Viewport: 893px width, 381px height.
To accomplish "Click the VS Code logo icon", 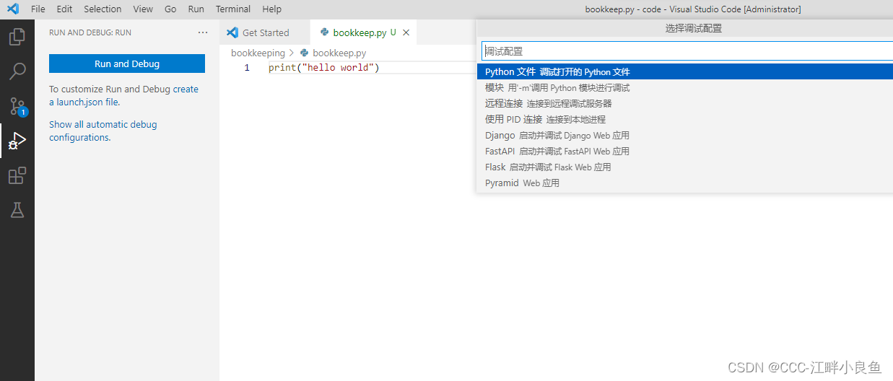I will pyautogui.click(x=13, y=9).
